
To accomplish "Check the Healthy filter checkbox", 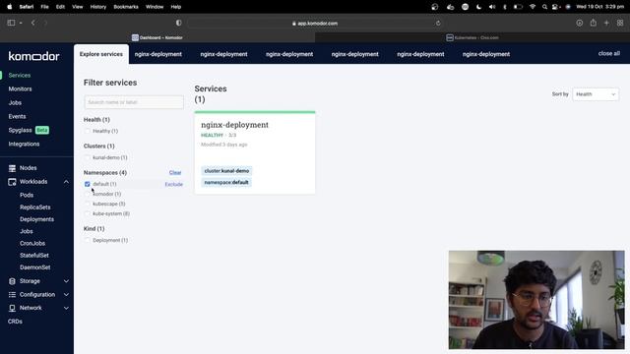I will coord(88,131).
